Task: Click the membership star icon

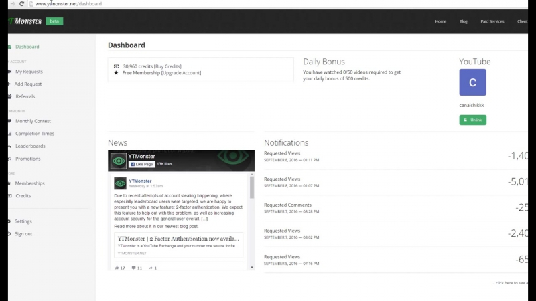Action: pos(116,73)
